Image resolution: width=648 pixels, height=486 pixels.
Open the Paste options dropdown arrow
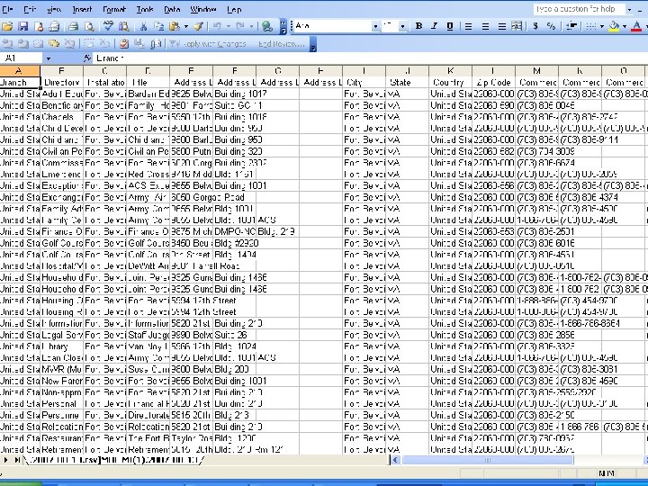point(186,27)
